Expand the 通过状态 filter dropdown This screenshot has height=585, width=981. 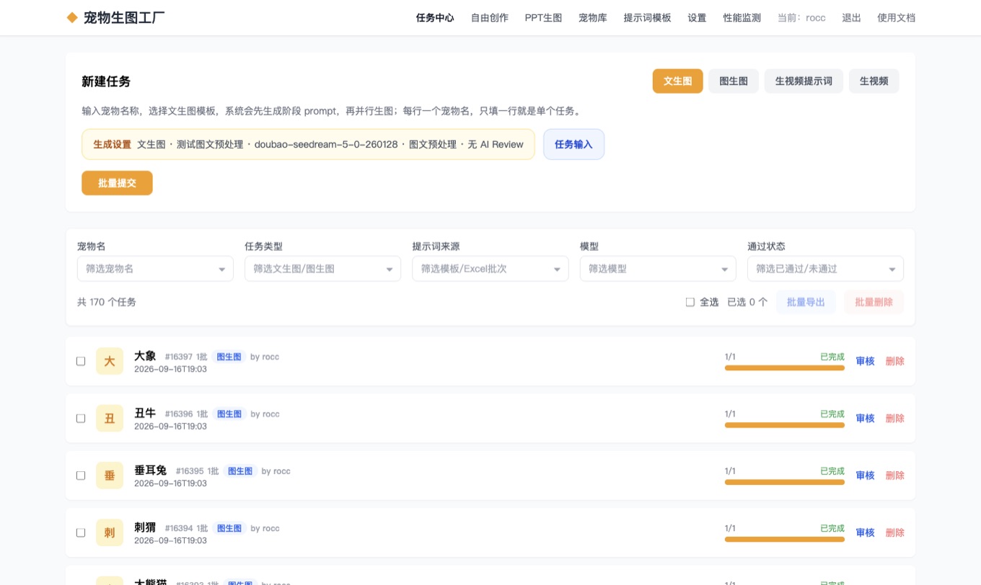click(x=825, y=269)
